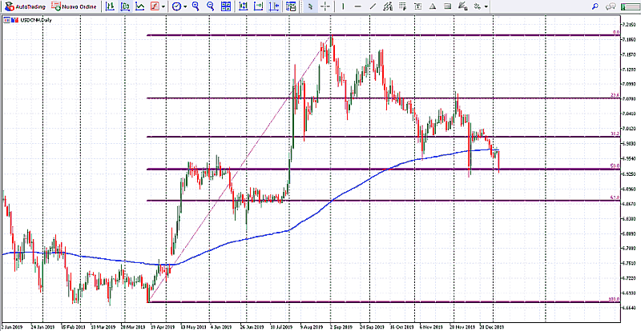Screen dimensions: 641x331
Task: Tile the chart windows
Action: pyautogui.click(x=226, y=6)
